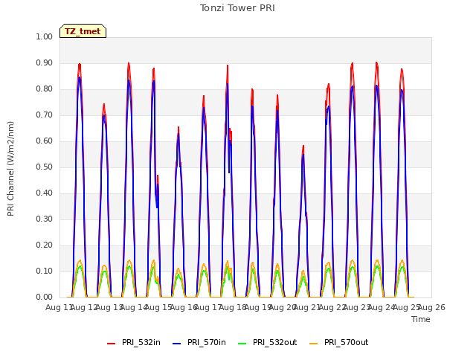Viewport: 476px width, 357px height.
Task: Click the 0.40 y-axis tick label
Action: (x=45, y=193)
